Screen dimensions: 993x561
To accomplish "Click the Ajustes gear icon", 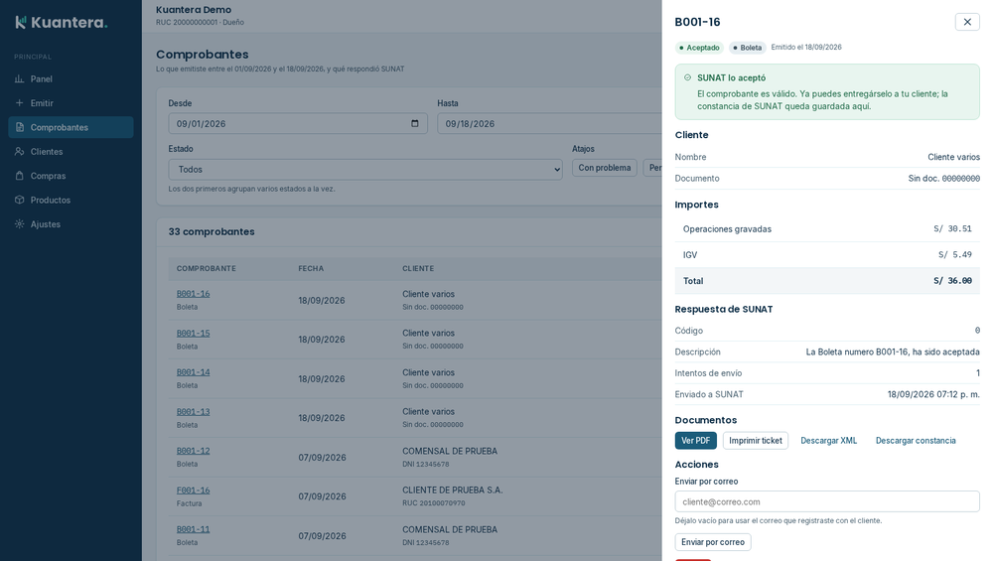I will tap(20, 224).
